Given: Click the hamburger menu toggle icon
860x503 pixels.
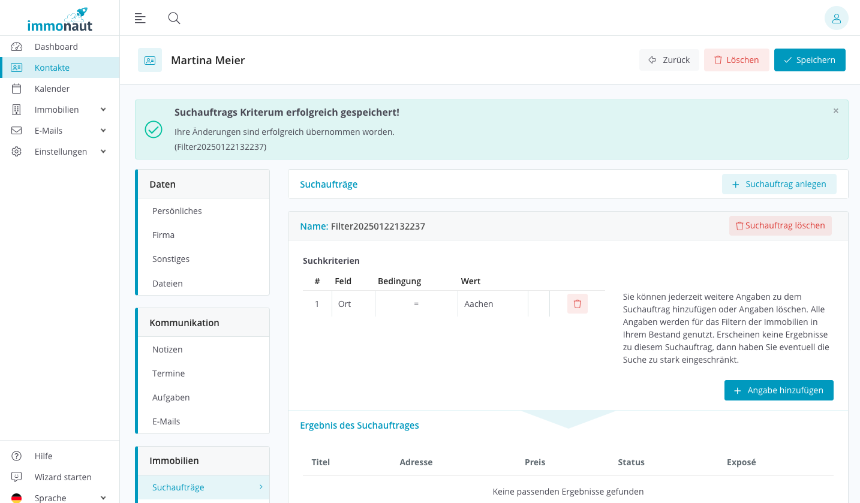Looking at the screenshot, I should pyautogui.click(x=140, y=18).
